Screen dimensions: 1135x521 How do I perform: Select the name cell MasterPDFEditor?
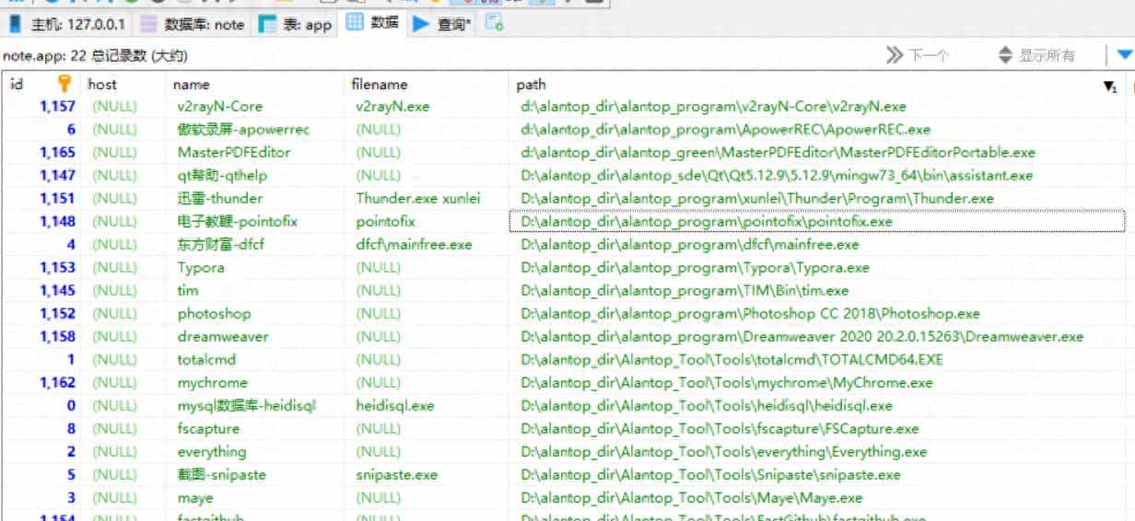coord(234,153)
